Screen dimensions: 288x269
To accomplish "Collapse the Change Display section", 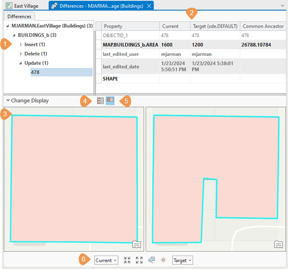I will click(x=8, y=101).
